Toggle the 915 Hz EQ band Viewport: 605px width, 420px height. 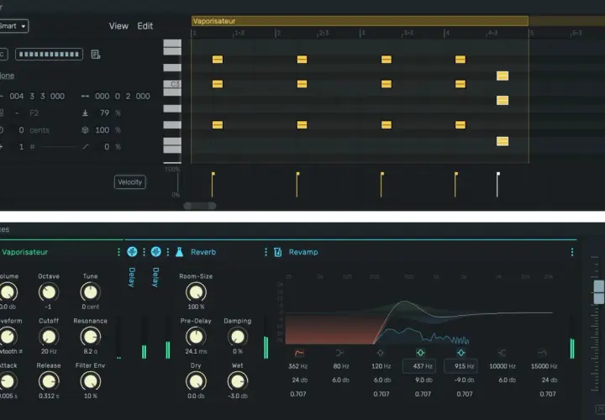pyautogui.click(x=460, y=353)
